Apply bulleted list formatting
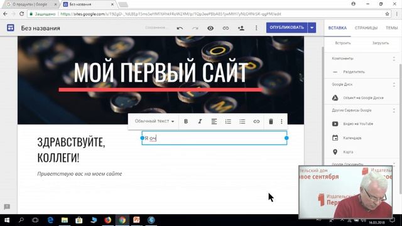This screenshot has width=402, height=226. tap(242, 121)
